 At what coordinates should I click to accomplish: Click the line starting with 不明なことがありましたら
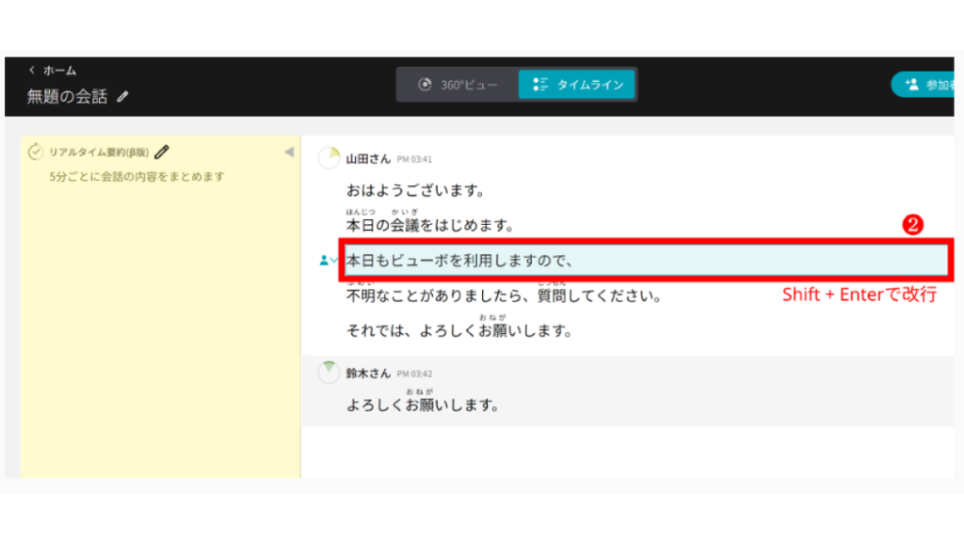click(x=504, y=296)
